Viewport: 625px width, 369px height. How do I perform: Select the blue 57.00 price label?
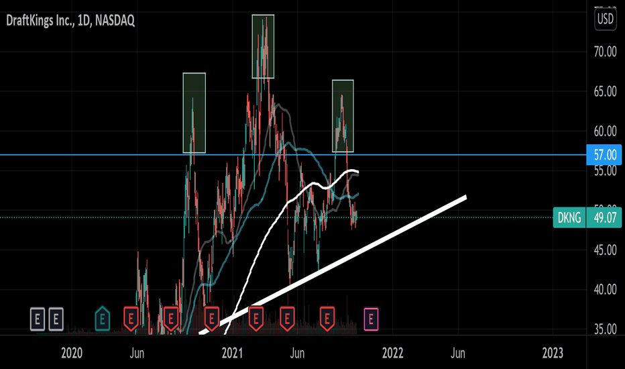604,155
